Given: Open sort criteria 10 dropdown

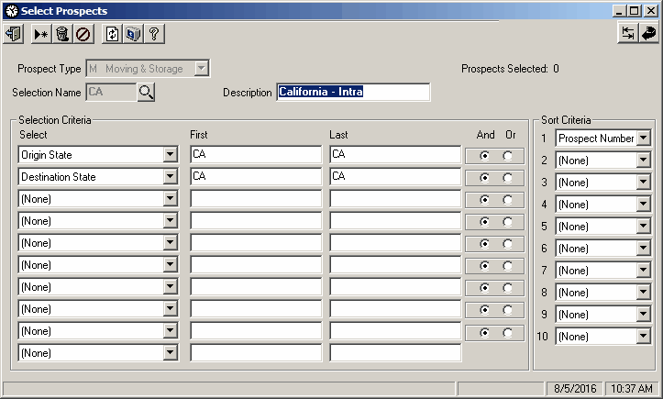Looking at the screenshot, I should pyautogui.click(x=643, y=336).
